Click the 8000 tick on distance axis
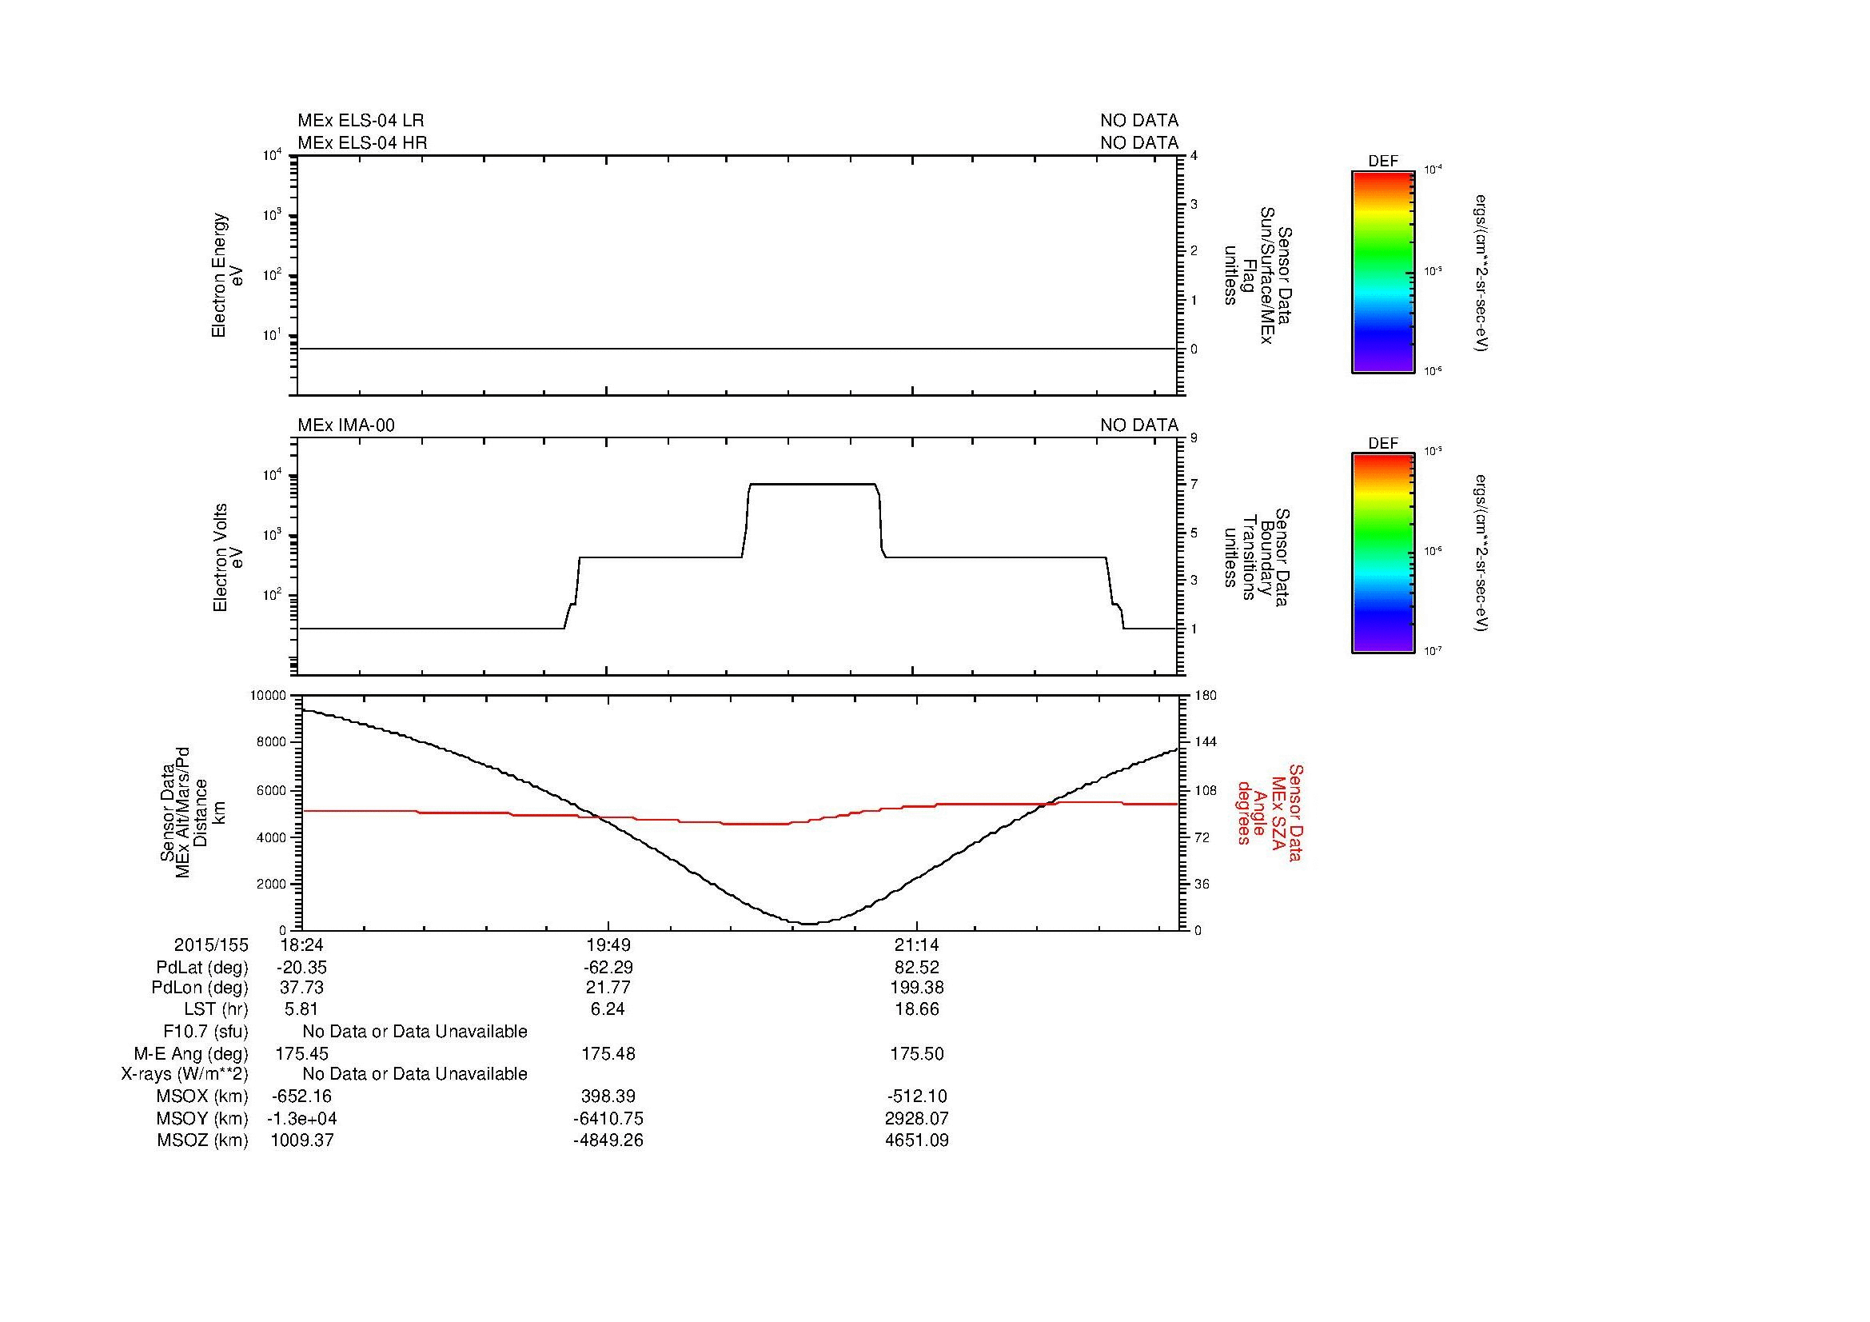The image size is (1870, 1322). 272,742
